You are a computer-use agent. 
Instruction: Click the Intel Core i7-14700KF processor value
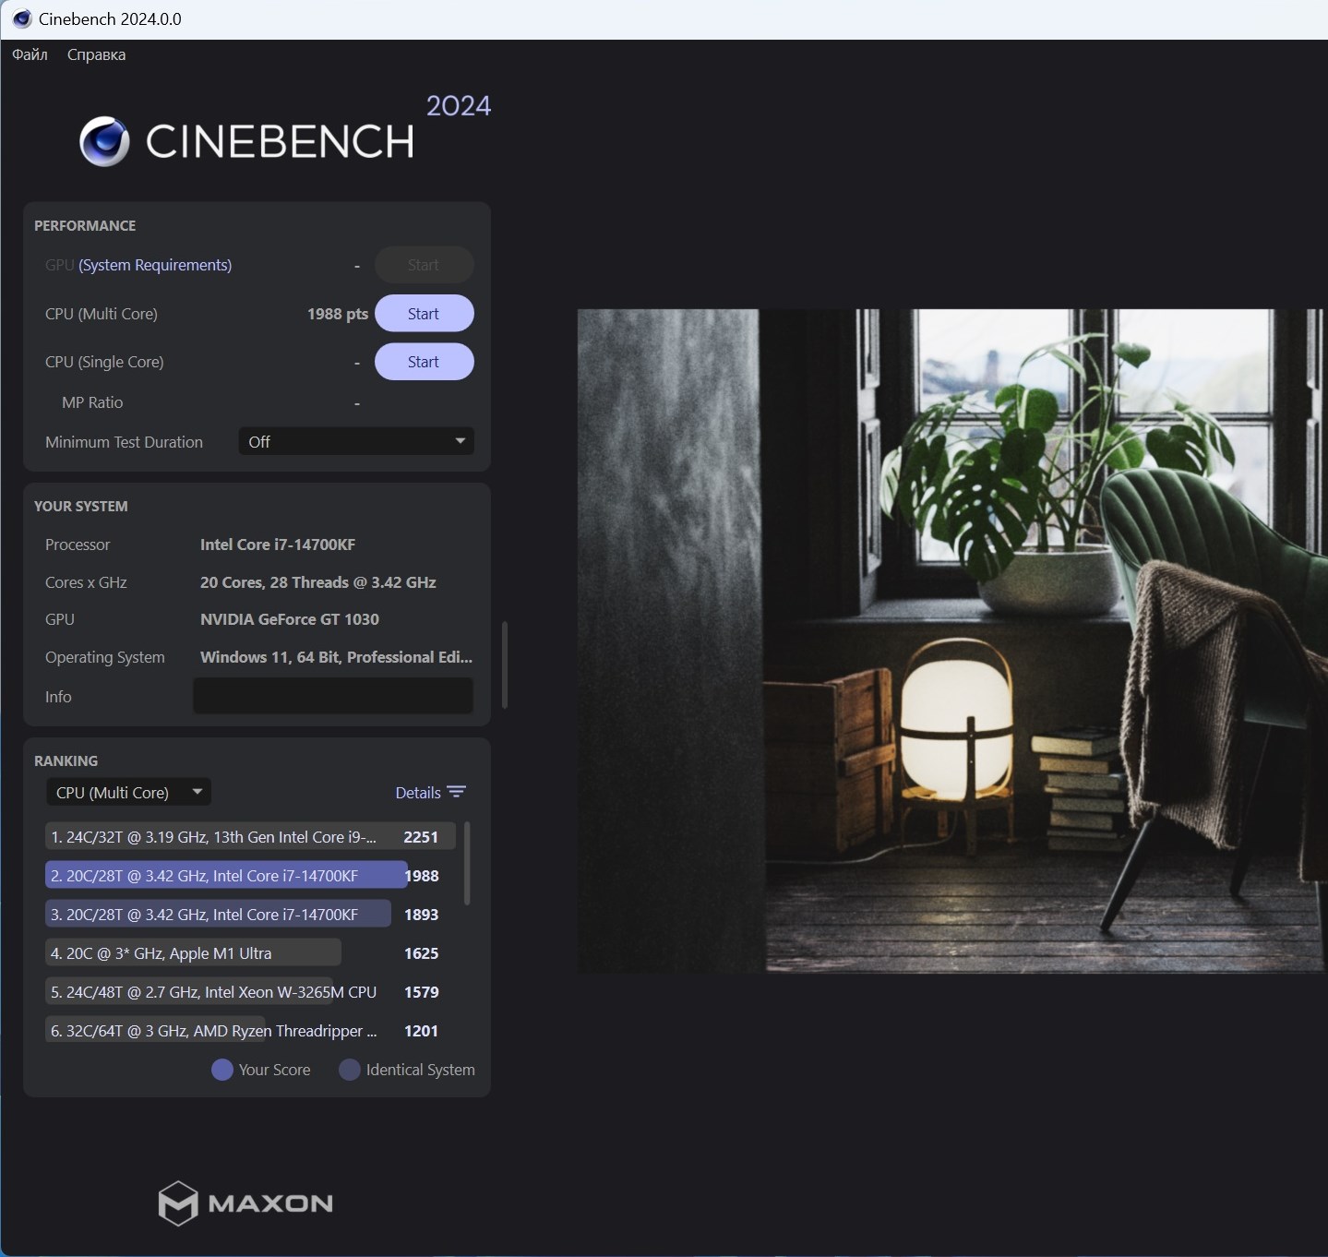(278, 545)
